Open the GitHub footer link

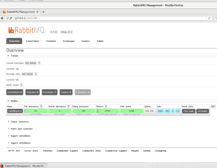pyautogui.click(x=147, y=151)
